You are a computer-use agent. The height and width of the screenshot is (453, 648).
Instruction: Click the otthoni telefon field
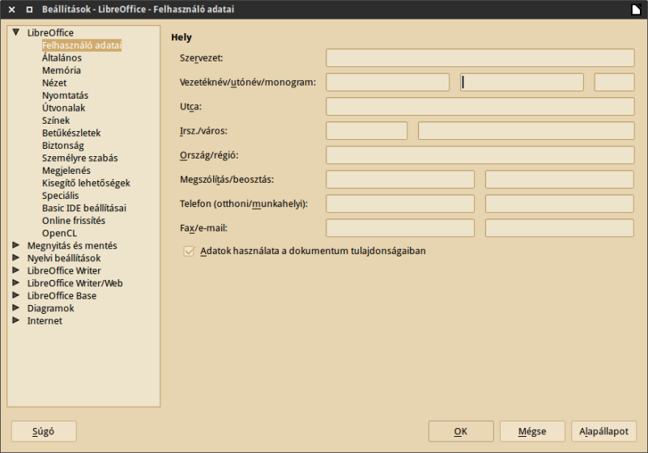(399, 204)
